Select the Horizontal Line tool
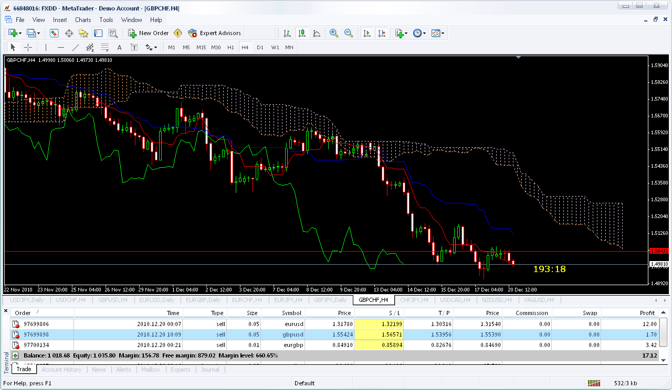The width and height of the screenshot is (672, 390). (60, 47)
